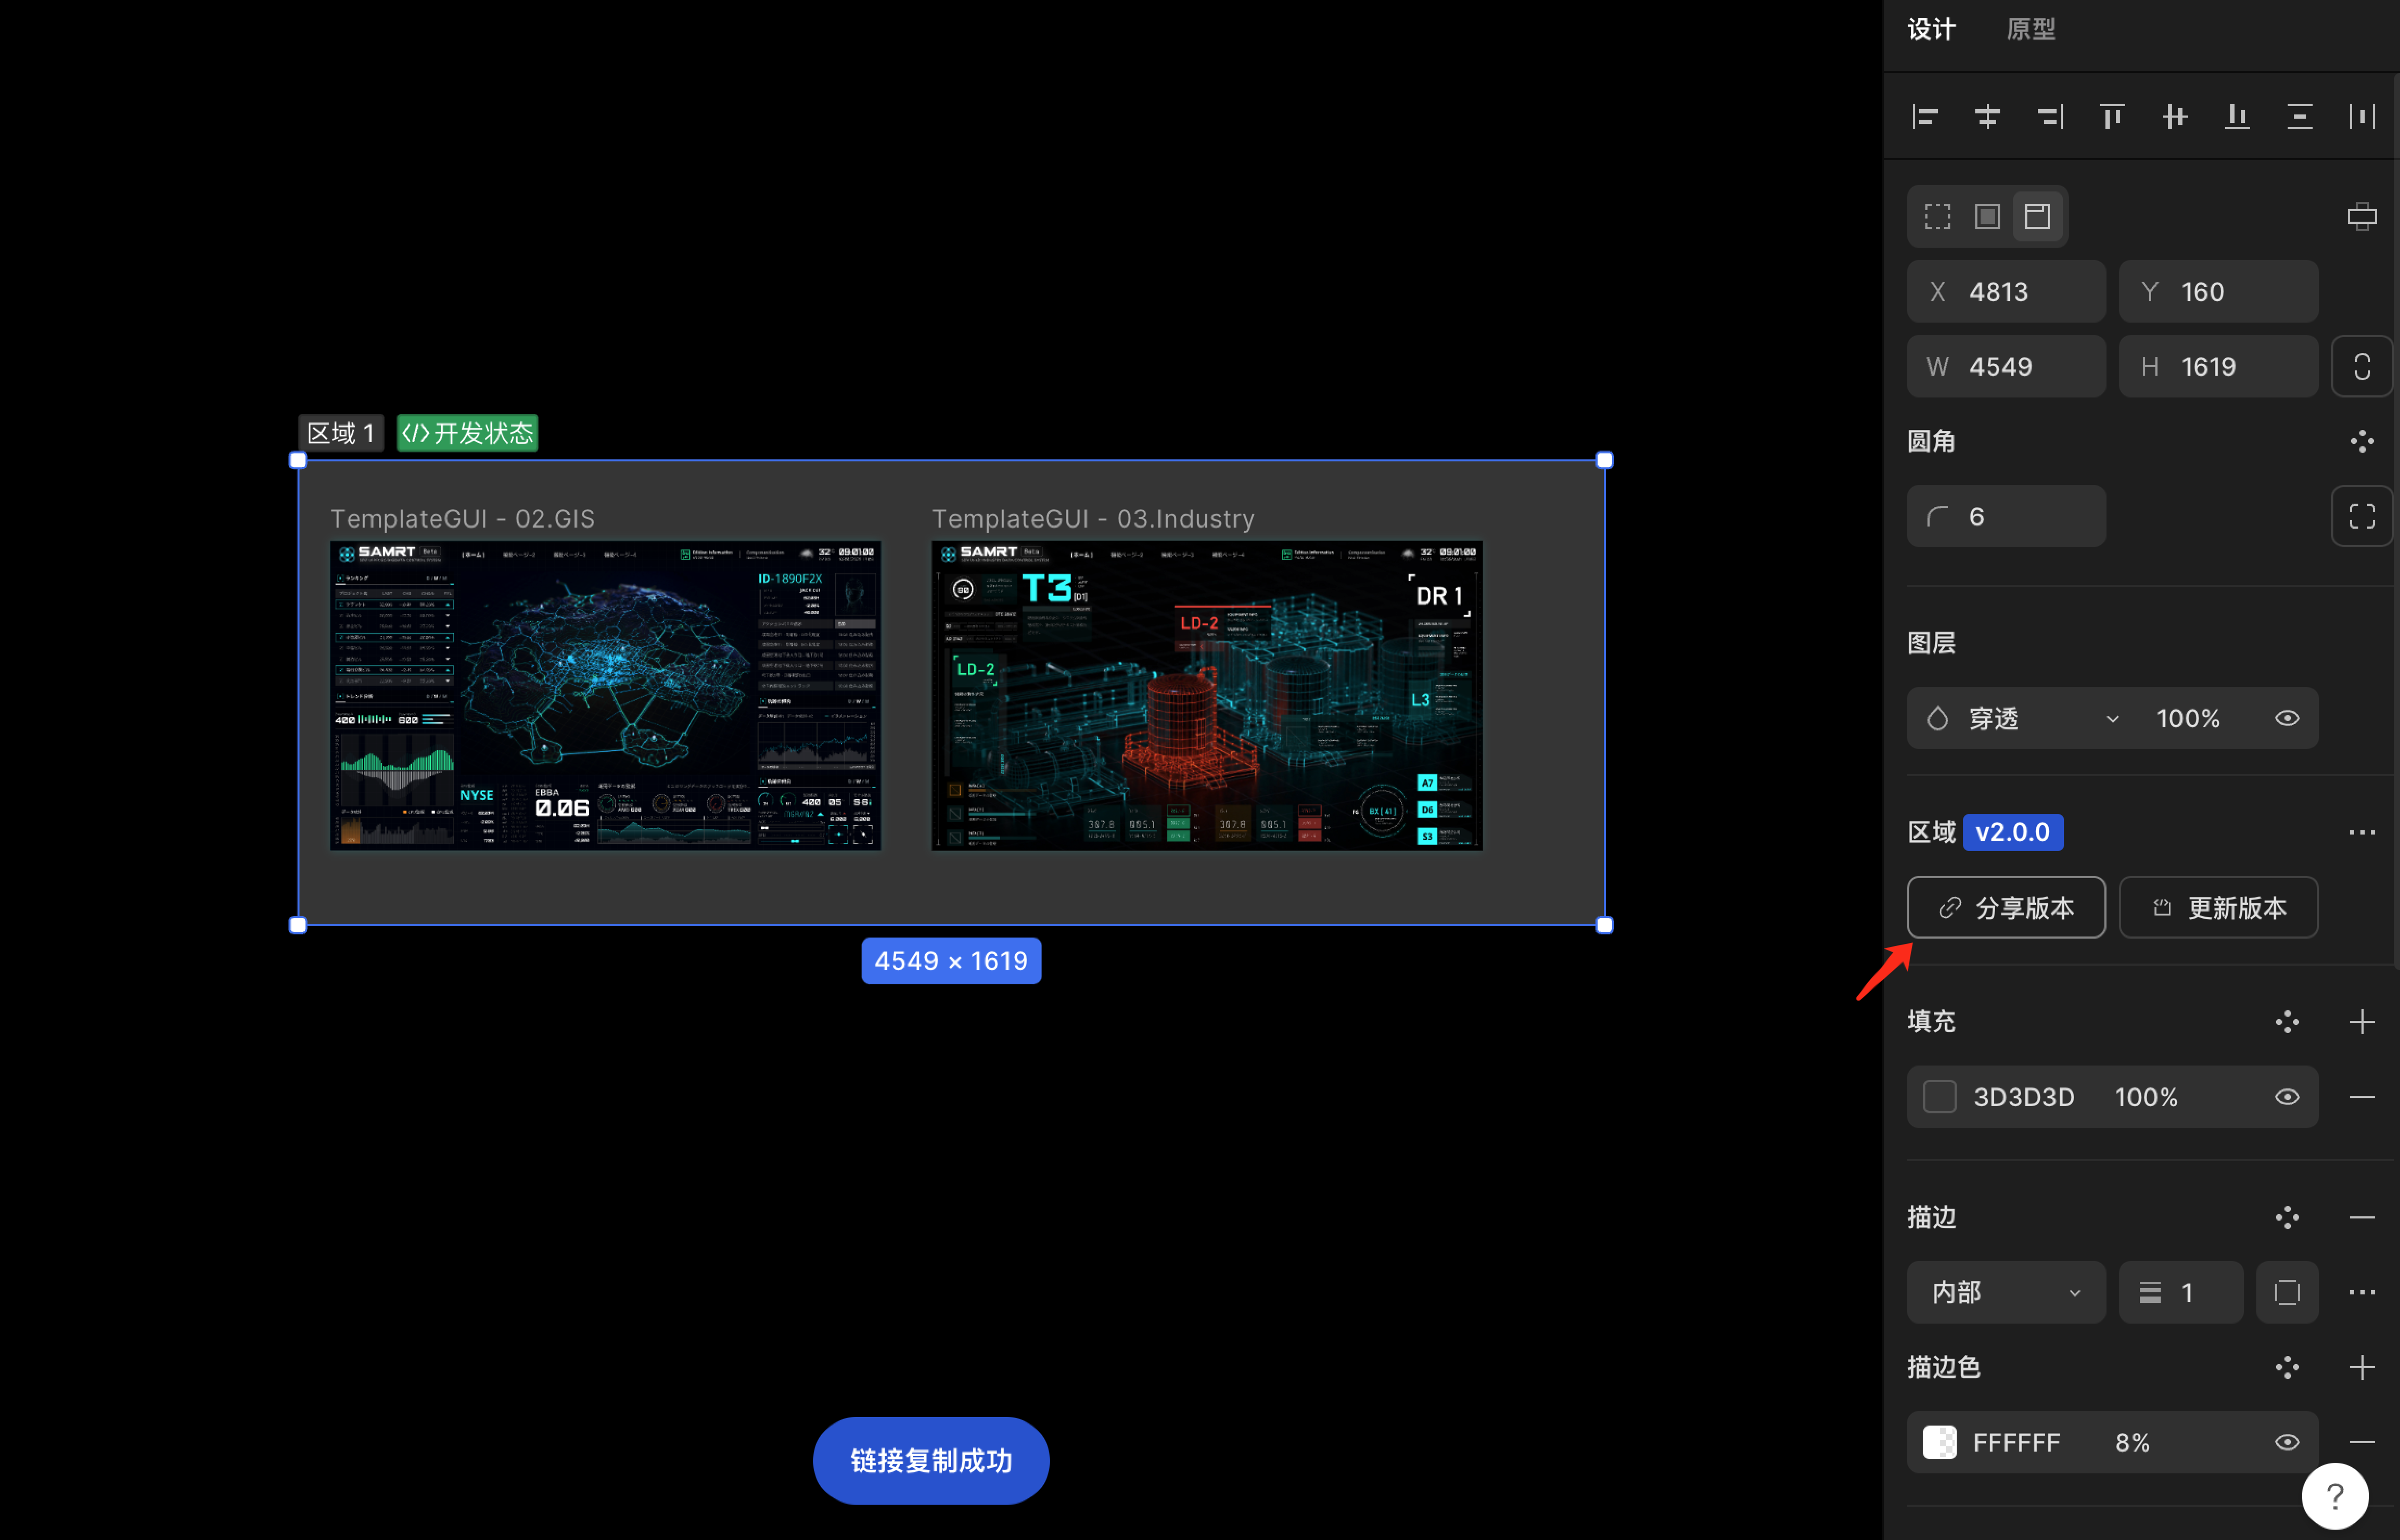The height and width of the screenshot is (1540, 2400).
Task: Align horizontal centers icon
Action: tap(1987, 117)
